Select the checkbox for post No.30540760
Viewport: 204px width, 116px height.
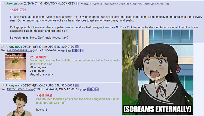coord(3,46)
